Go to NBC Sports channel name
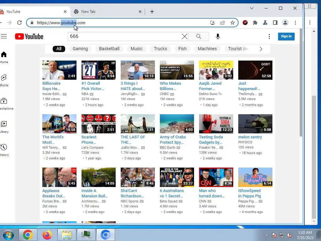Viewport: 321px width, 241px height. [x=129, y=201]
